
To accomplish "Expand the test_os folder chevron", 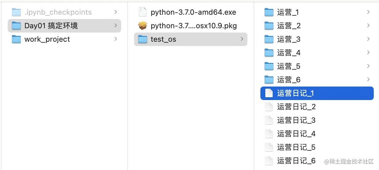I will tap(242, 39).
